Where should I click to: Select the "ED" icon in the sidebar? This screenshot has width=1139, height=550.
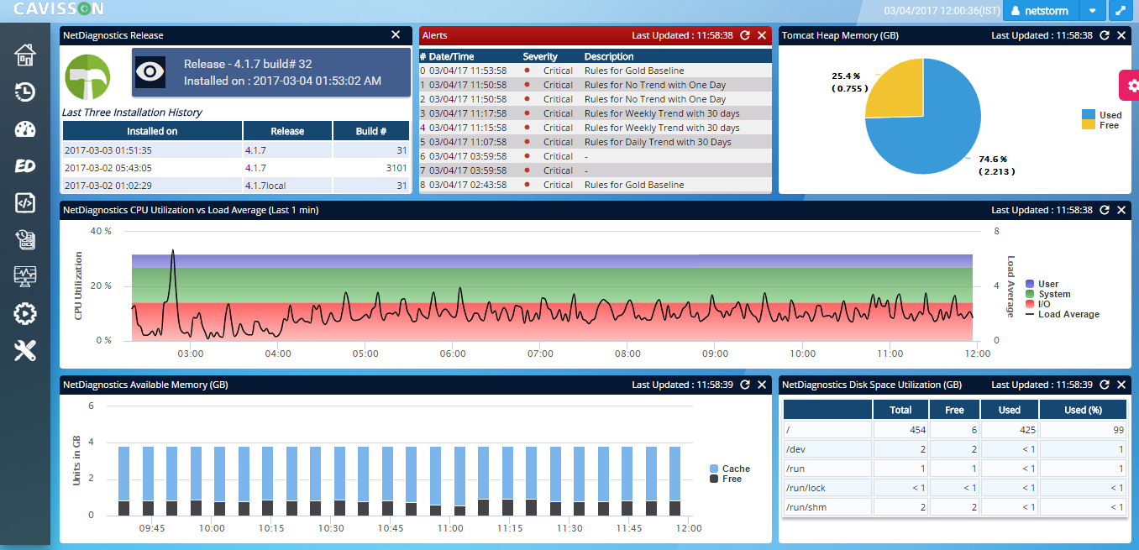pos(25,165)
